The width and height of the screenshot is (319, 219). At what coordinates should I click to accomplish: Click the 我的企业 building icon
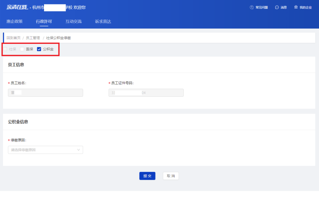coord(296,7)
